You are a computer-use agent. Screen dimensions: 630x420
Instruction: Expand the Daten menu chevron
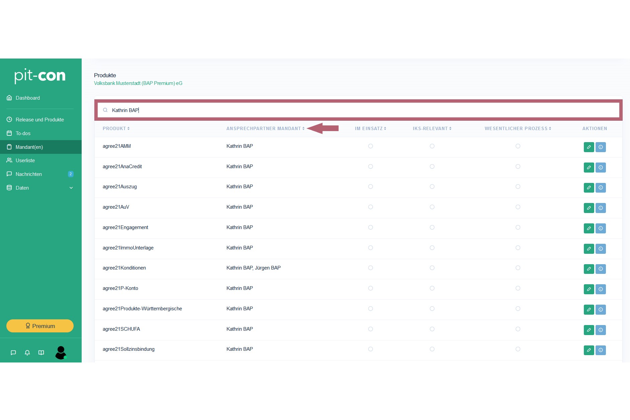coord(71,188)
